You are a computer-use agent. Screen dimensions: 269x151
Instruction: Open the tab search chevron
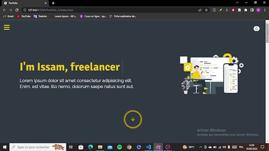pyautogui.click(x=237, y=3)
